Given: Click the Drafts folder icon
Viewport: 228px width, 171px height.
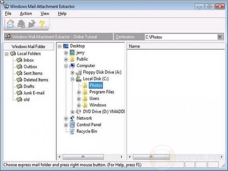Looking at the screenshot, I should 19,86.
